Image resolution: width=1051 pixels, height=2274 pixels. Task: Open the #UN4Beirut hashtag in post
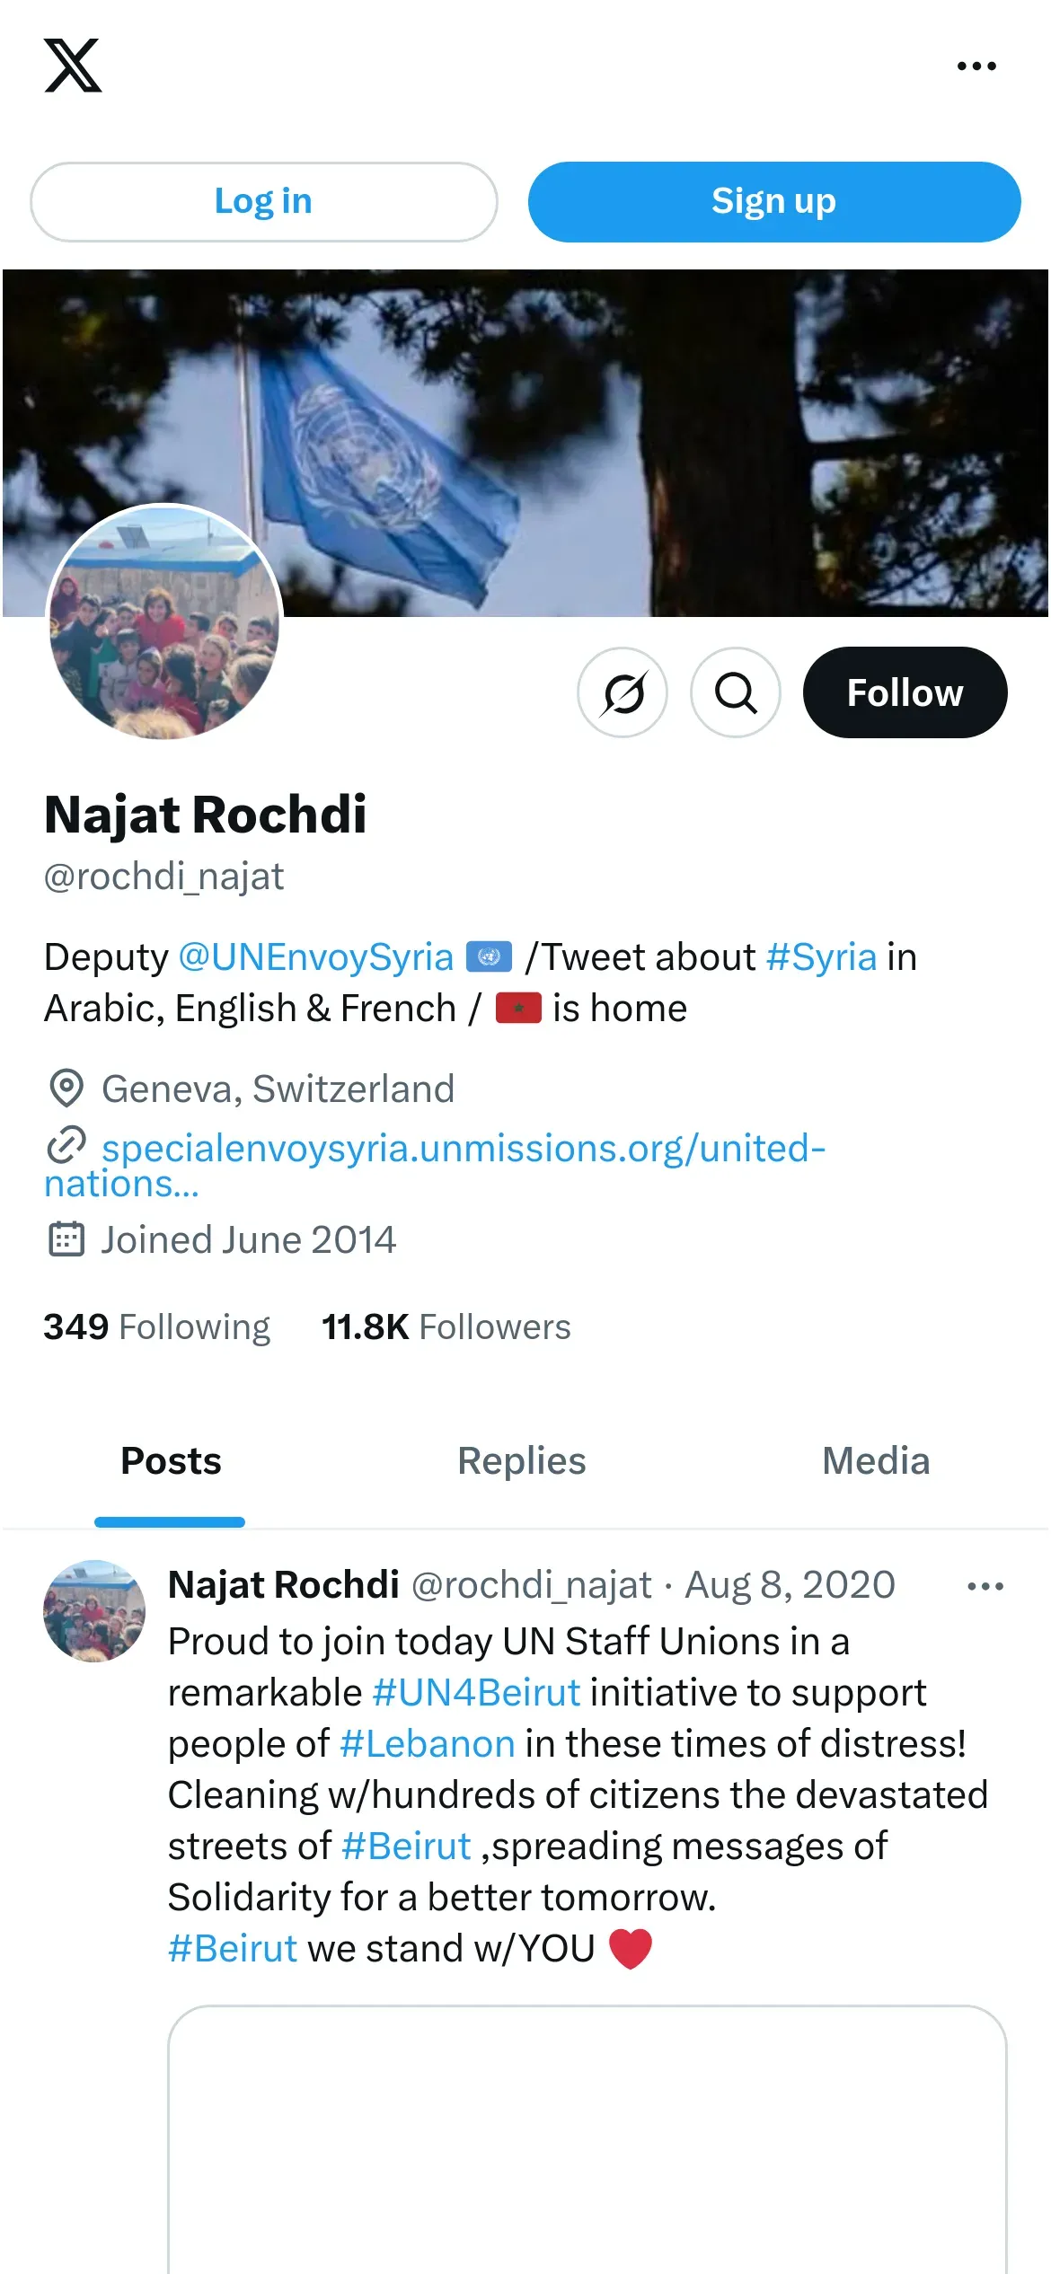[x=476, y=1693]
